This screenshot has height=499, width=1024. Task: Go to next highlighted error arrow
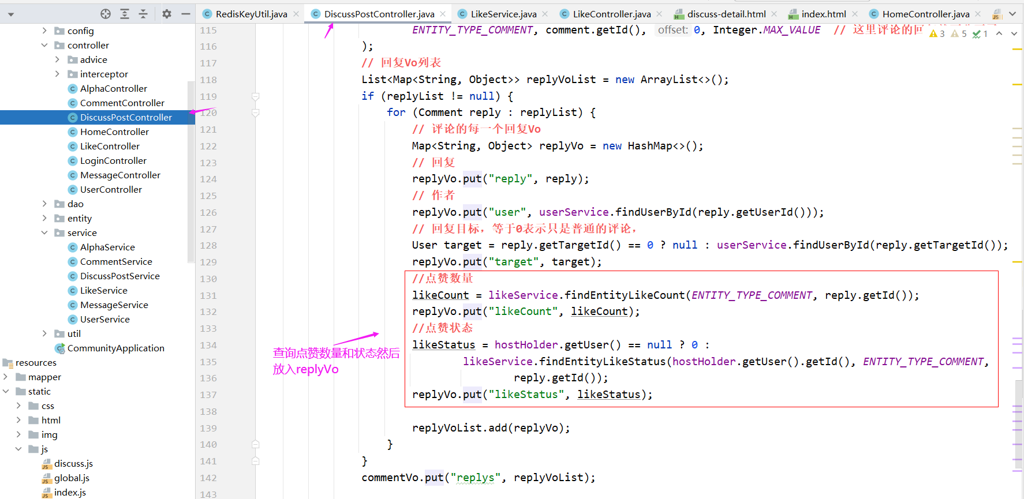1014,33
